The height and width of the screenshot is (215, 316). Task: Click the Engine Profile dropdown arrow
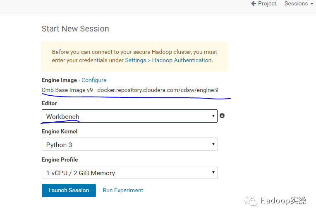213,172
